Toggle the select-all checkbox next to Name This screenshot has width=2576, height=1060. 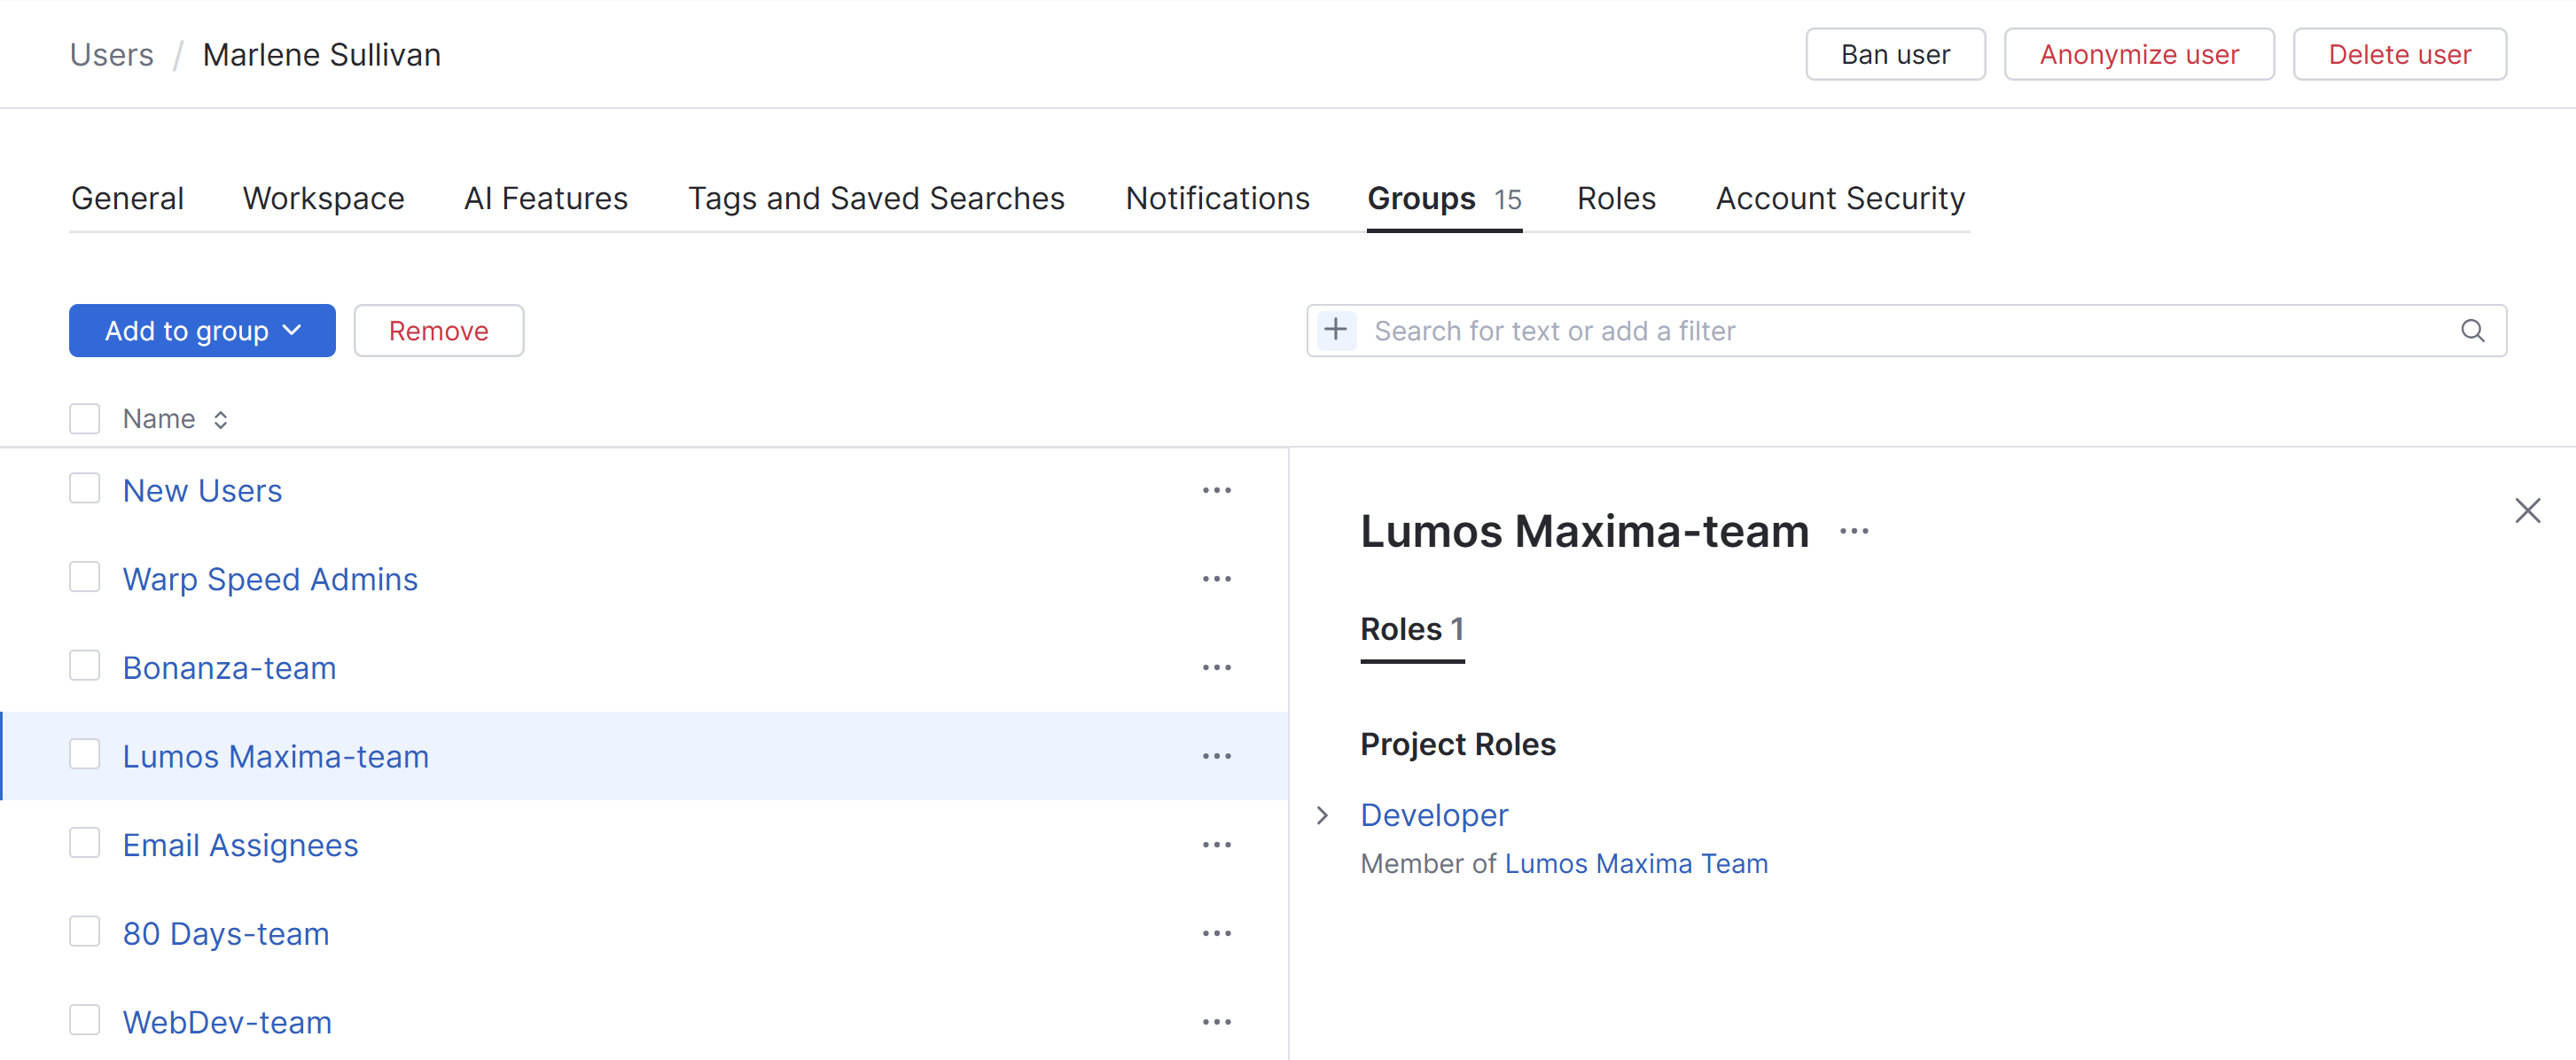85,419
